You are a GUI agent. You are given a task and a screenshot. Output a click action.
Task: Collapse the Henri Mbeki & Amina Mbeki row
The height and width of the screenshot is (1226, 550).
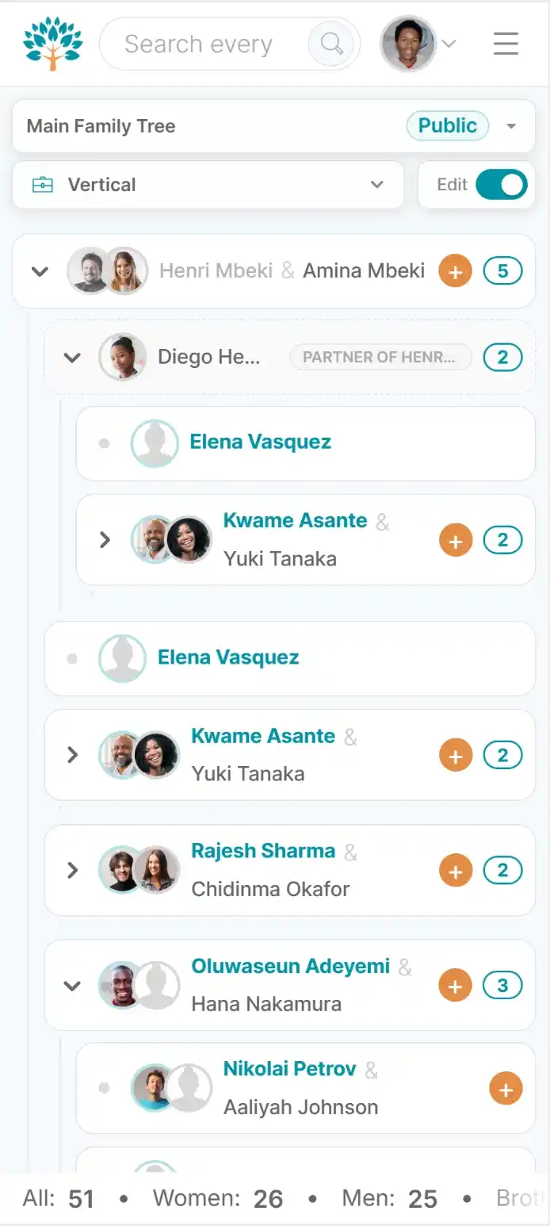click(x=40, y=271)
